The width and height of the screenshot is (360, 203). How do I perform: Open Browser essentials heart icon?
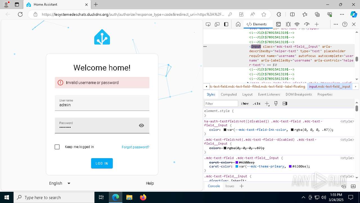click(x=330, y=14)
